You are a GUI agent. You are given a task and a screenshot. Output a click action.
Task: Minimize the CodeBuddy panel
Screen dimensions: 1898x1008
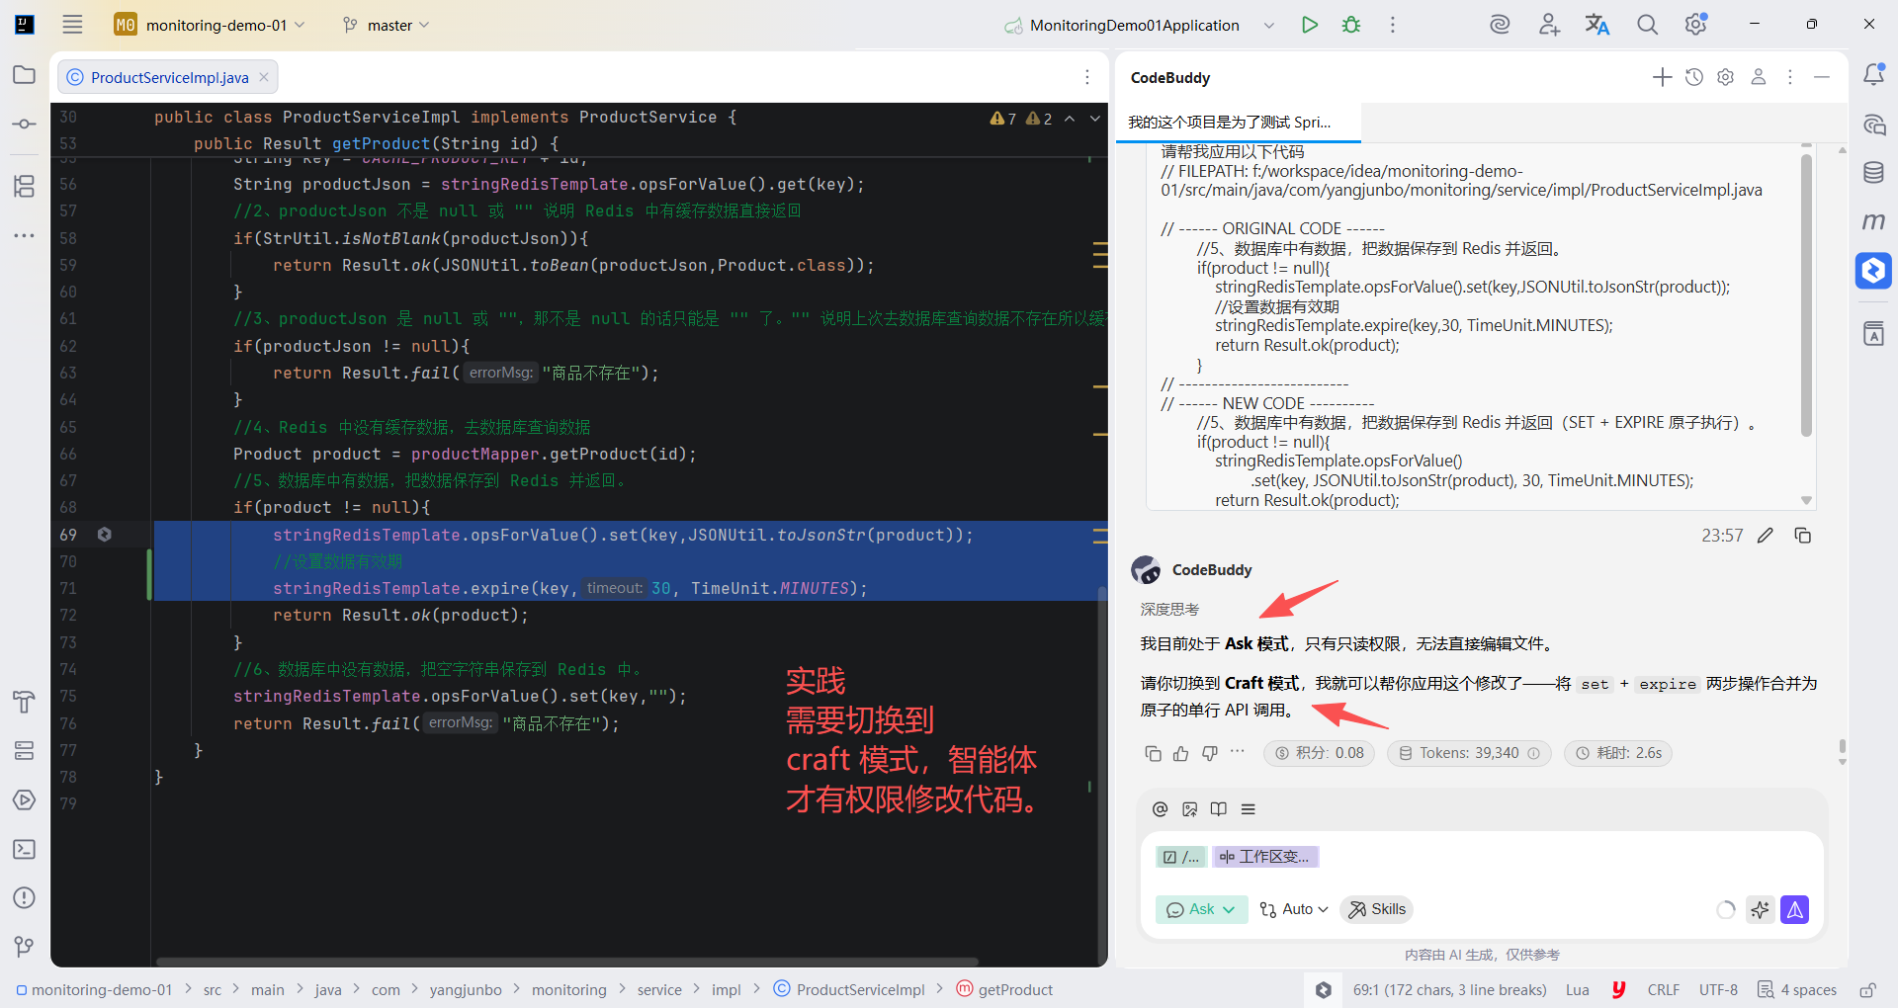[x=1822, y=77]
